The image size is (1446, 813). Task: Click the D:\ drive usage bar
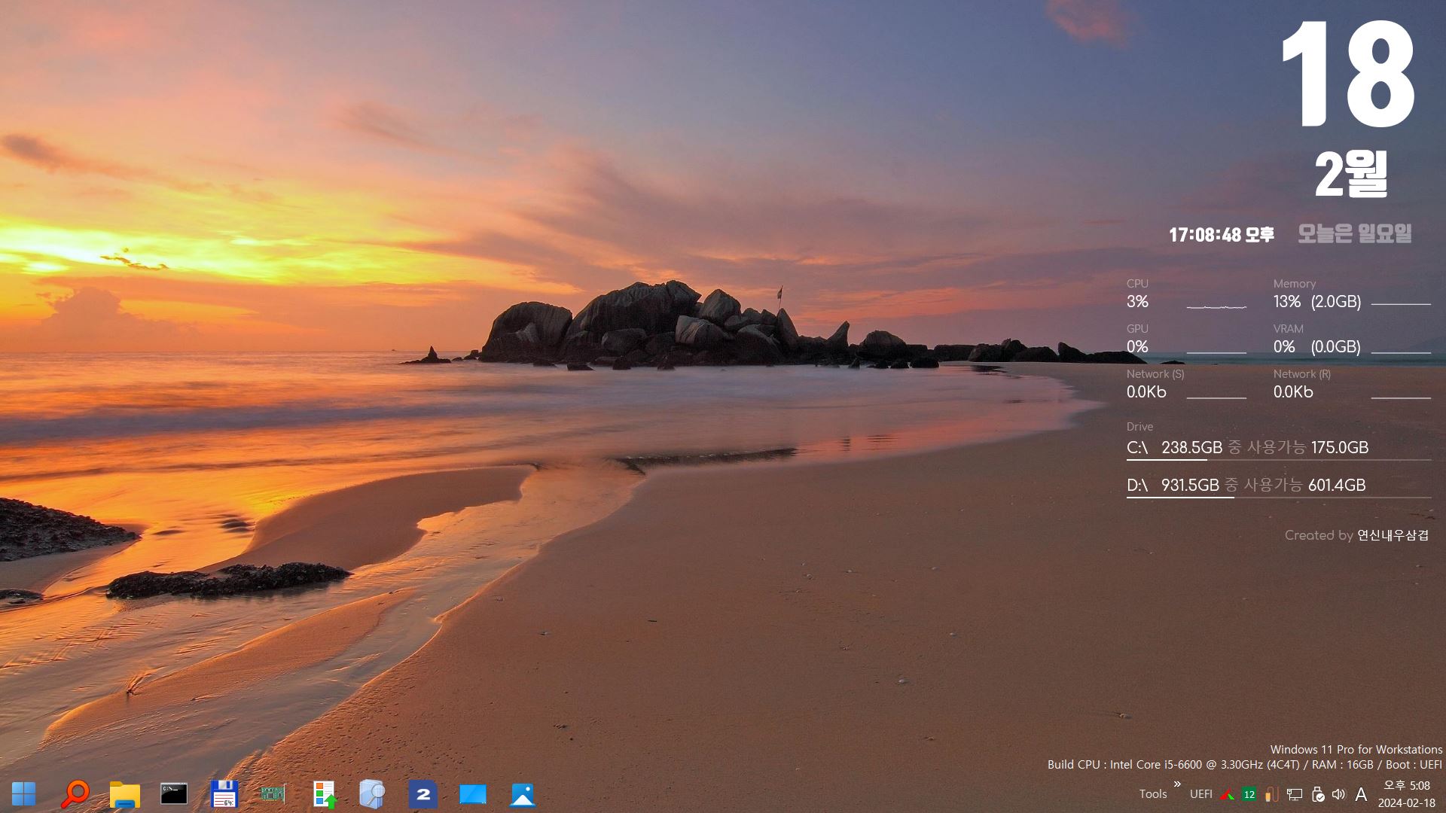(x=1279, y=497)
